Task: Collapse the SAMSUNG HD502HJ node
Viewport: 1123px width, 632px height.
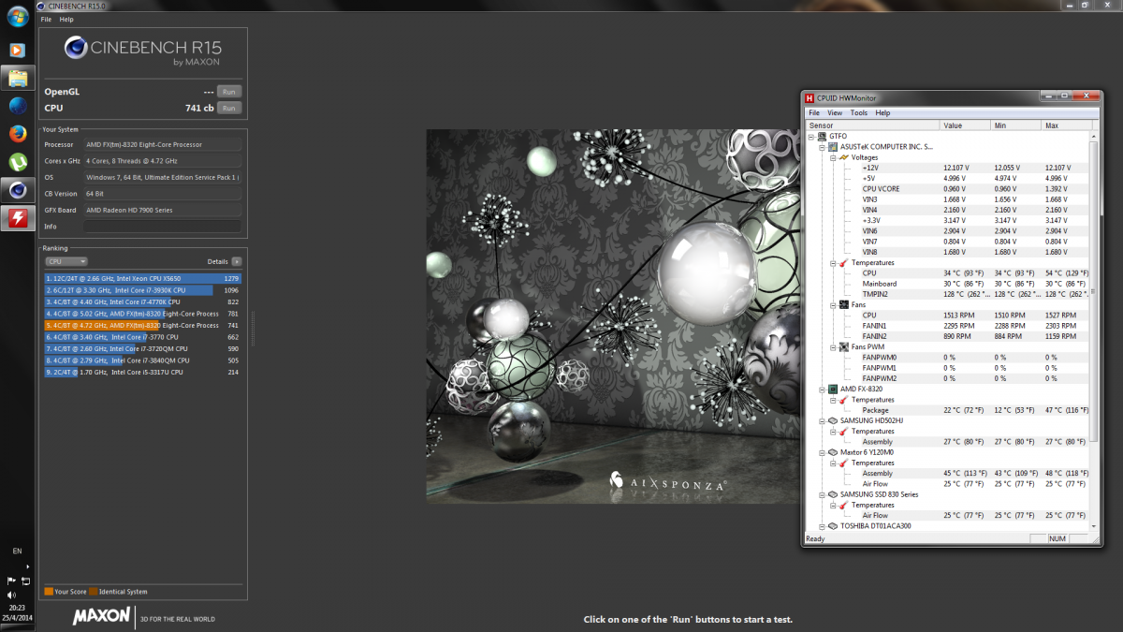Action: click(x=822, y=420)
